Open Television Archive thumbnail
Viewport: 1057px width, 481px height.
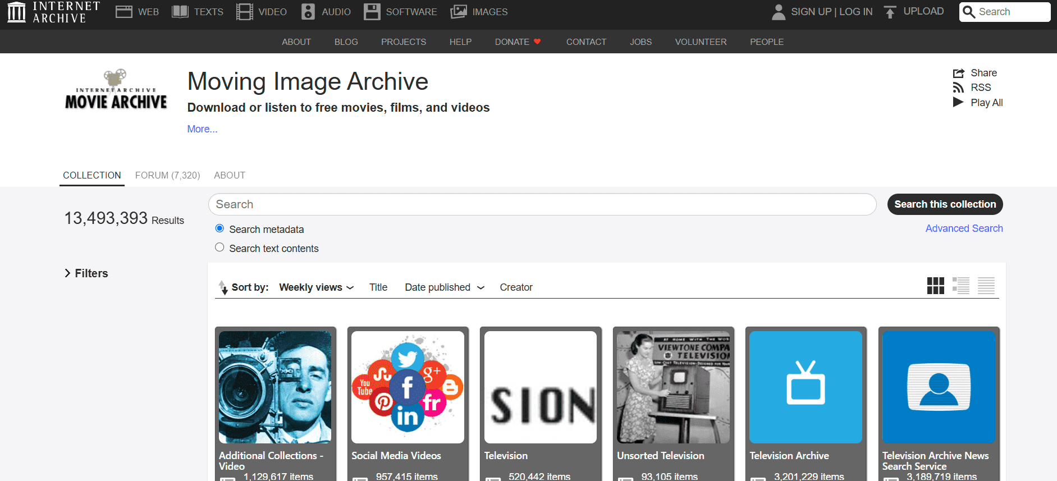(806, 387)
